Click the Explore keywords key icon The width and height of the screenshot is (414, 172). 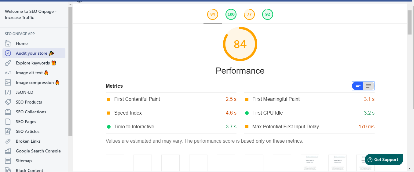tap(8, 63)
